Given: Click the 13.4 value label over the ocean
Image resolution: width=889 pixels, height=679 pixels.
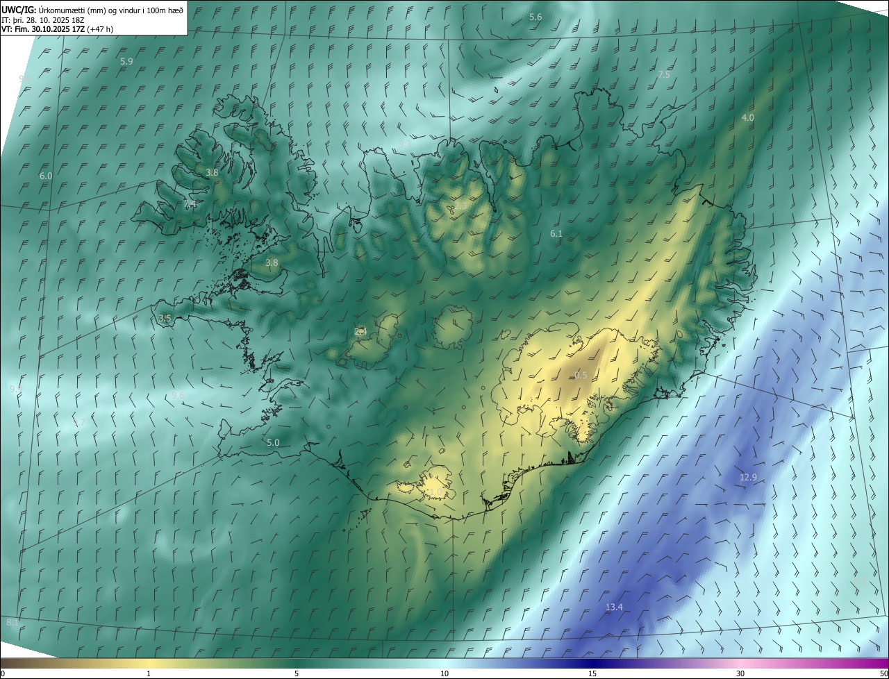Looking at the screenshot, I should pos(614,607).
